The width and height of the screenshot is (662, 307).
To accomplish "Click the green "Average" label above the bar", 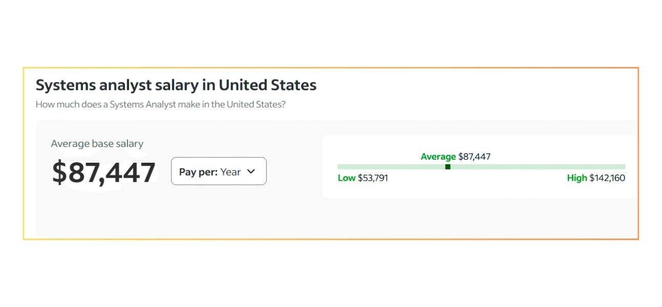I will click(x=438, y=157).
